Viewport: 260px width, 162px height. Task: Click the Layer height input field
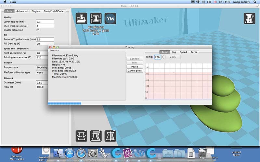point(45,22)
